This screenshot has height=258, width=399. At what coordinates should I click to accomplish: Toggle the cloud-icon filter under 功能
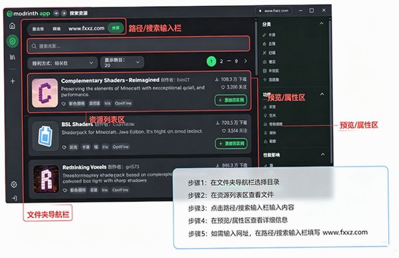pos(270,107)
